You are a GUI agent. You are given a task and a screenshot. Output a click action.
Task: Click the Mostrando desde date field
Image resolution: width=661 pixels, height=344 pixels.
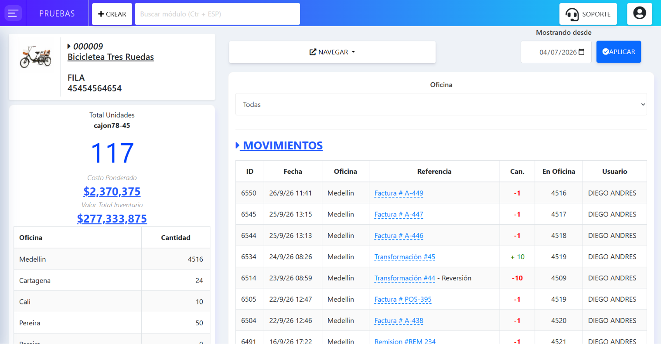coord(556,52)
